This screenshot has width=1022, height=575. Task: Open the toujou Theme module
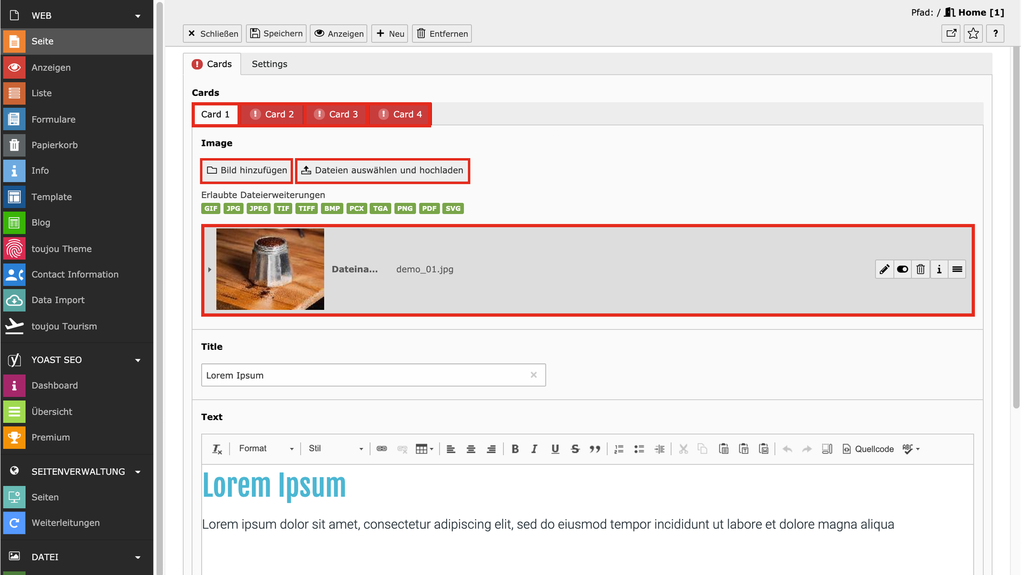[x=61, y=249]
